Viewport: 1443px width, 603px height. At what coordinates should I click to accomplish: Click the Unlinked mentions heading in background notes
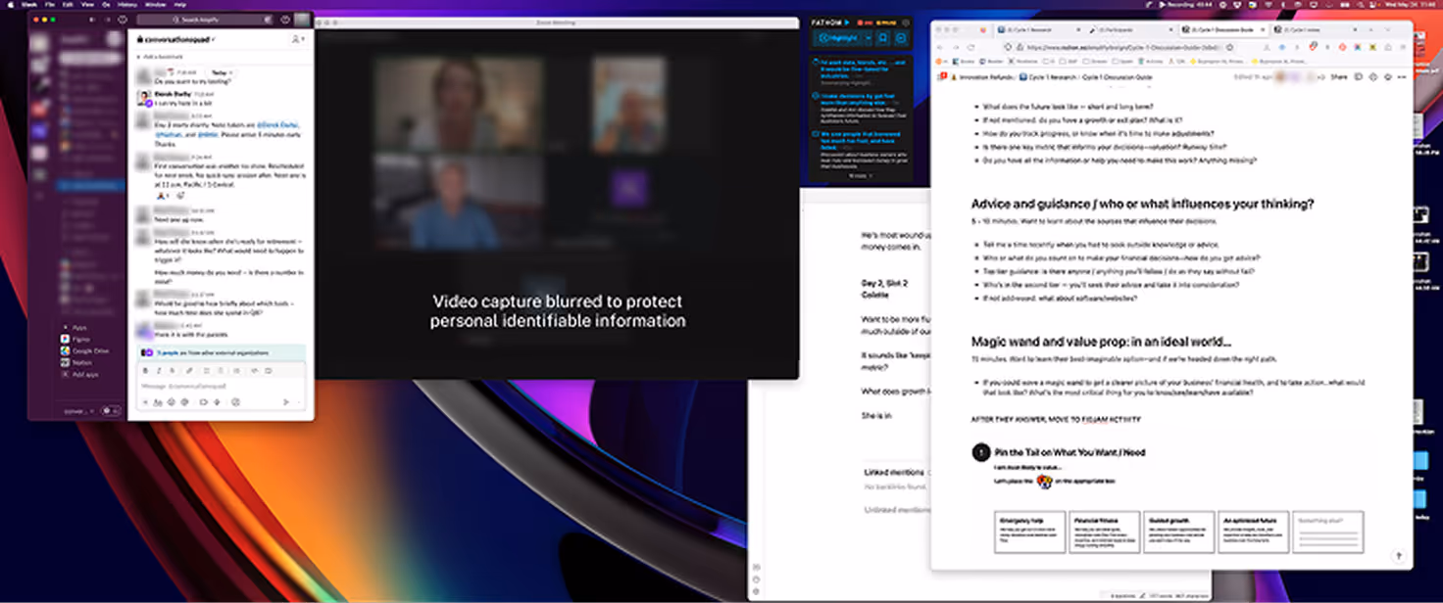(x=897, y=509)
